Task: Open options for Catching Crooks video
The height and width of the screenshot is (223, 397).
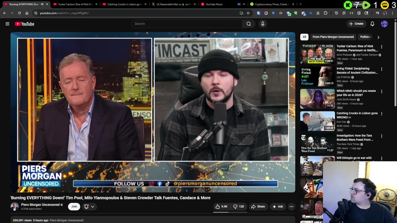Action: (382, 114)
